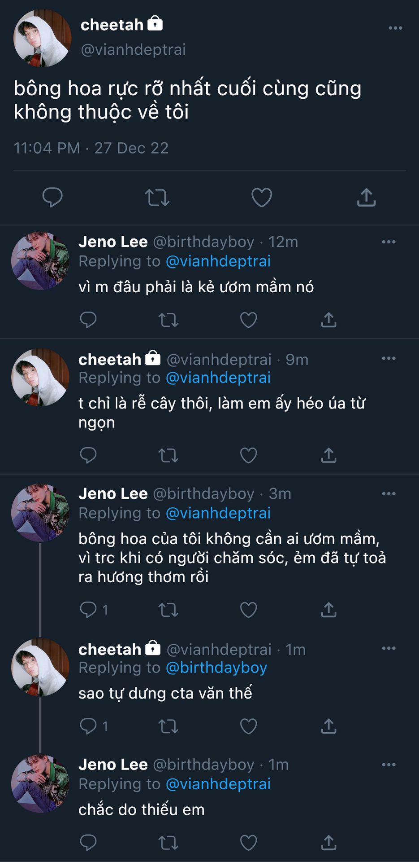The width and height of the screenshot is (419, 862).
Task: Like Jeno Lee's 12m reply
Action: coord(248,320)
